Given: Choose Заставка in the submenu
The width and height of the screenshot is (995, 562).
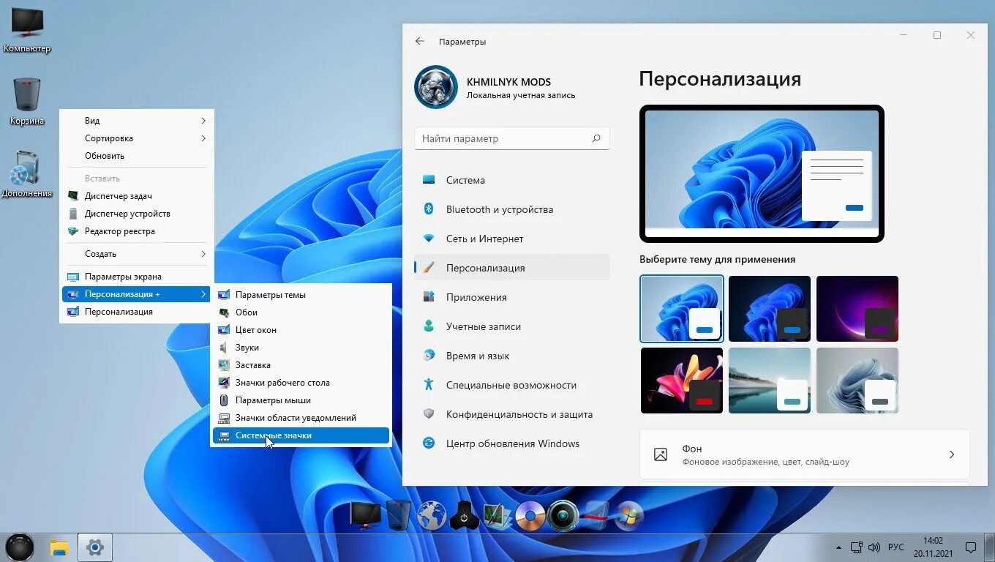Looking at the screenshot, I should click(x=301, y=365).
